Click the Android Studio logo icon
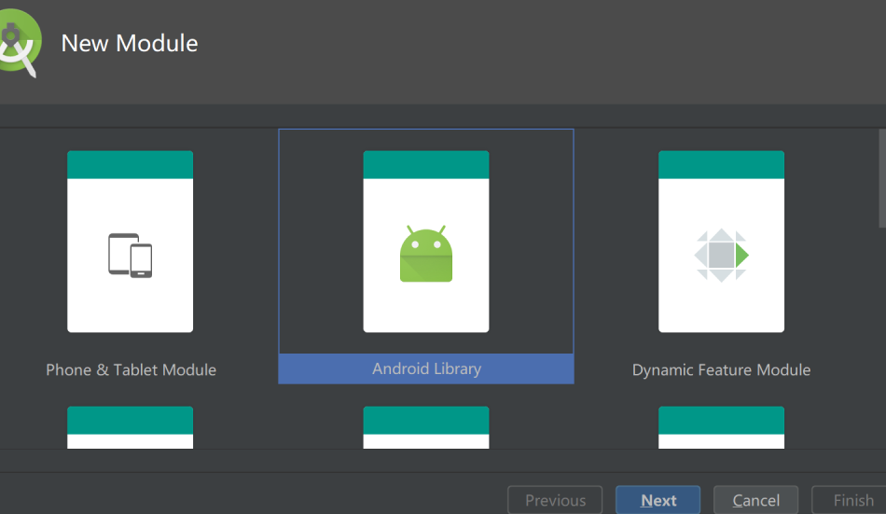886x514 pixels. (20, 43)
